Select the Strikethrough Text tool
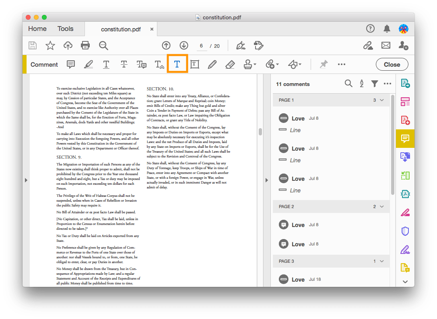This screenshot has width=437, height=319. (x=124, y=64)
